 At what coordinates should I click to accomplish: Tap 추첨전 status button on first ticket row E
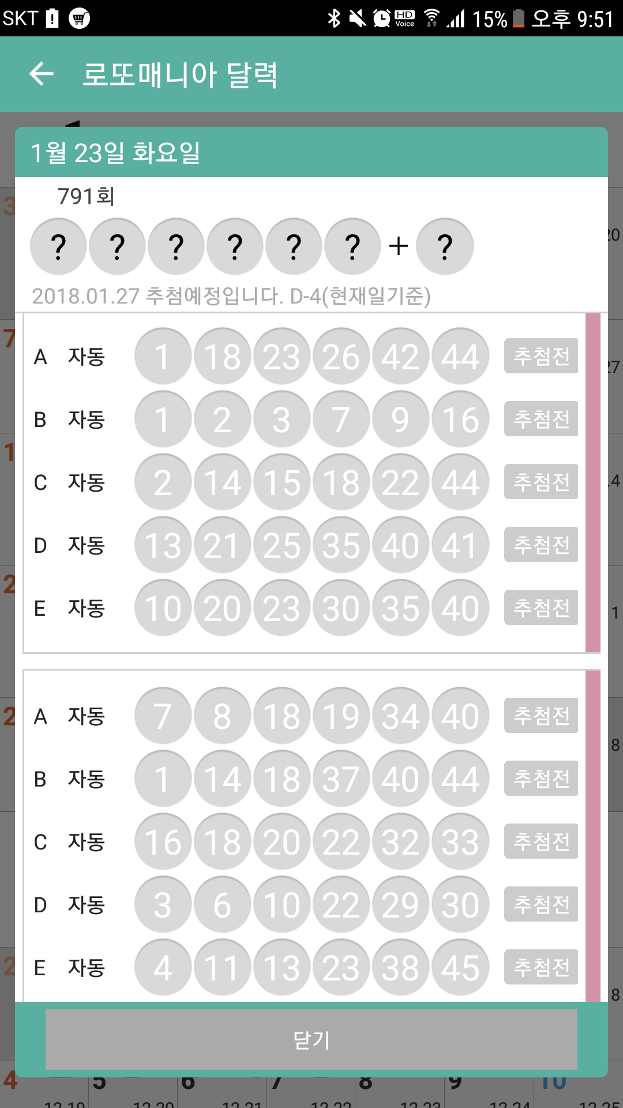point(541,608)
